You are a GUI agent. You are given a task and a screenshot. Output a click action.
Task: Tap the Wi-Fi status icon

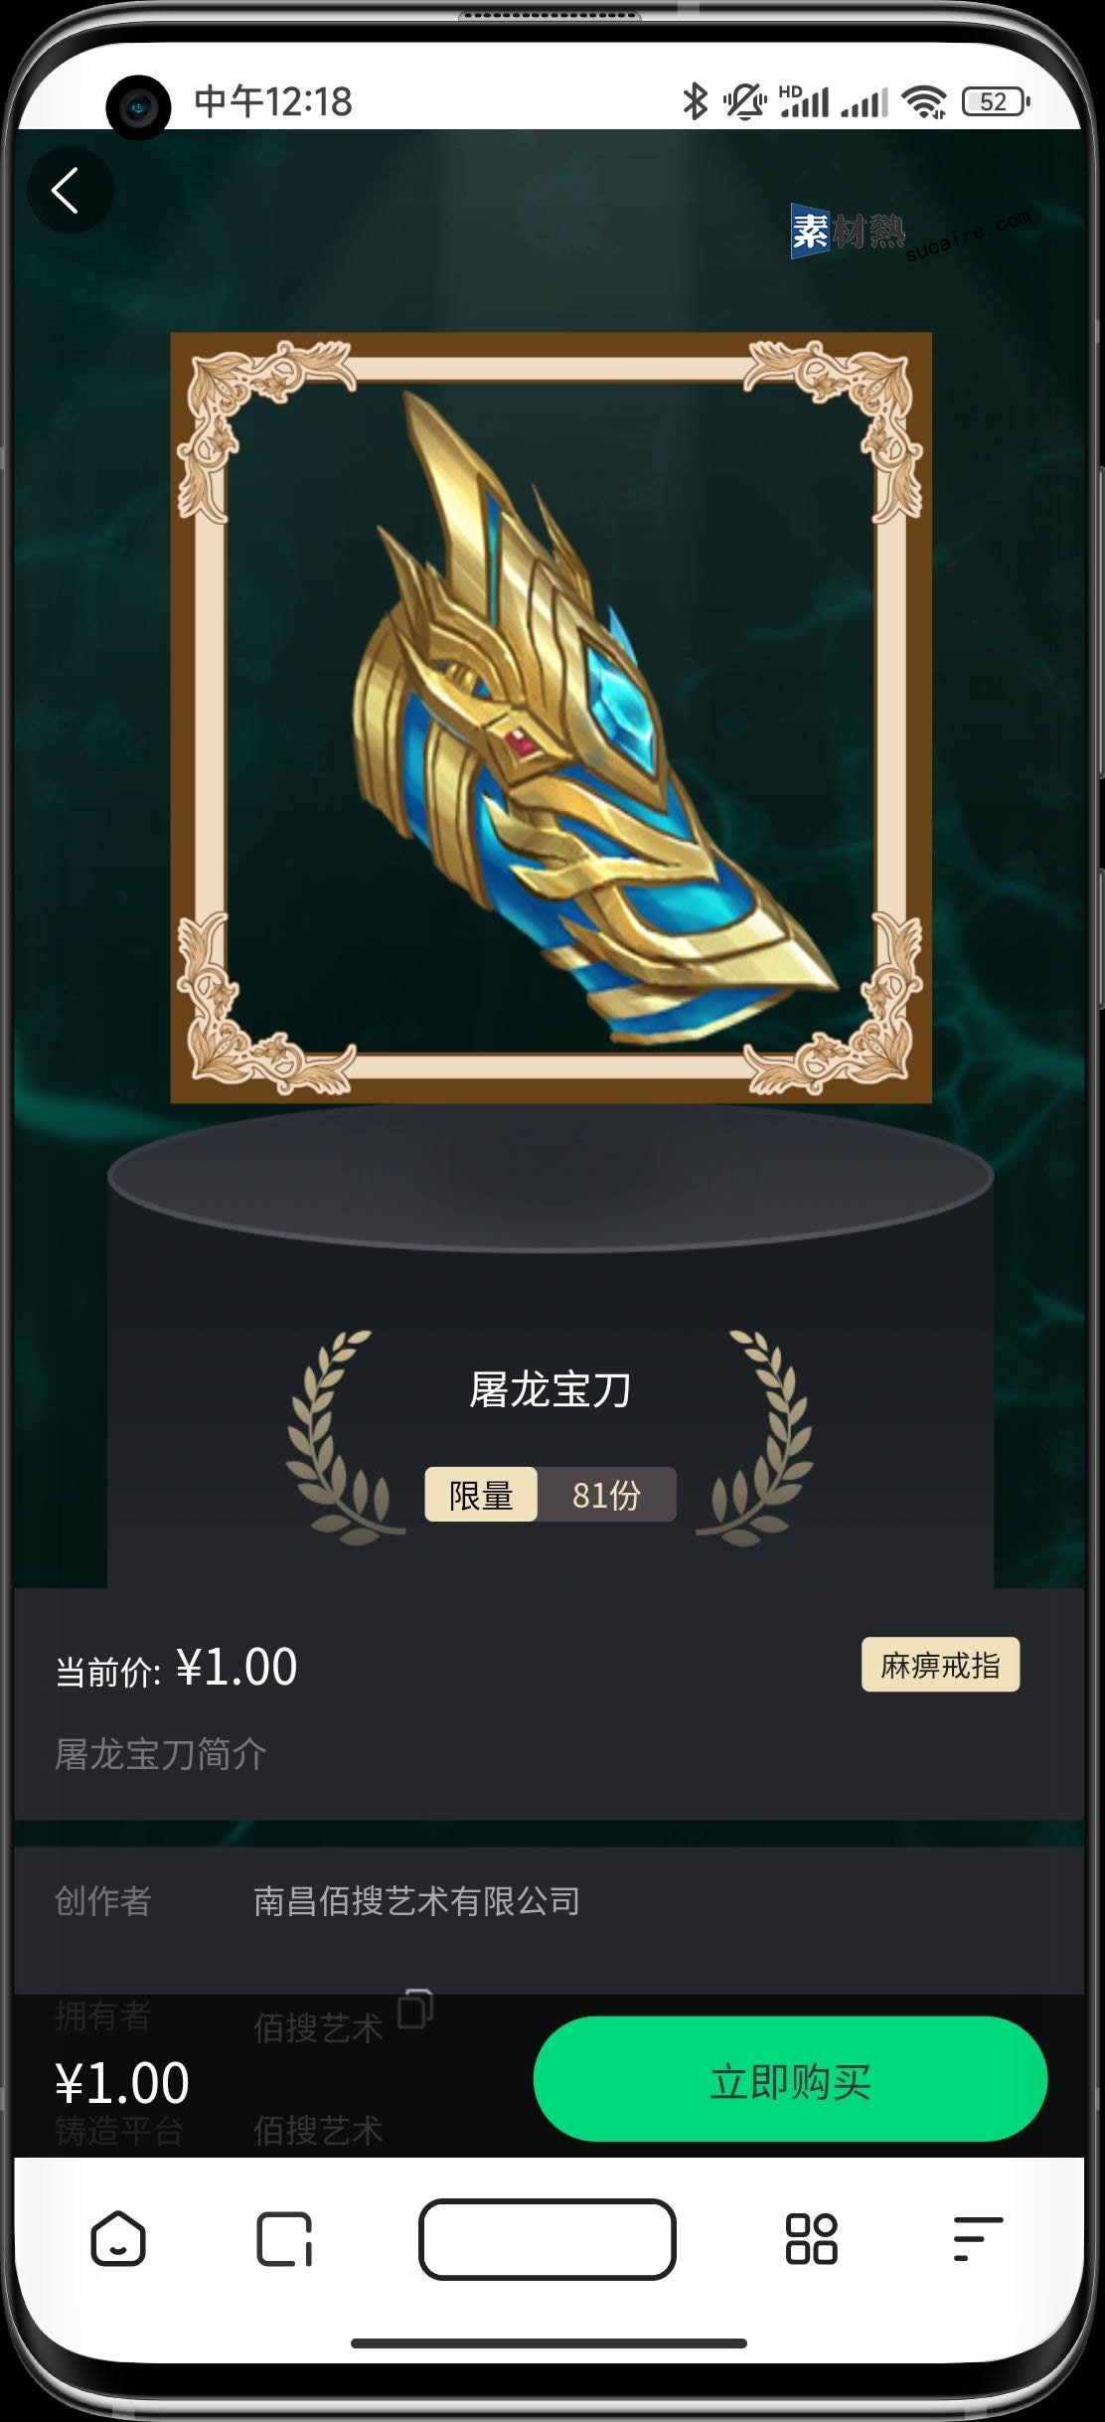click(x=924, y=101)
